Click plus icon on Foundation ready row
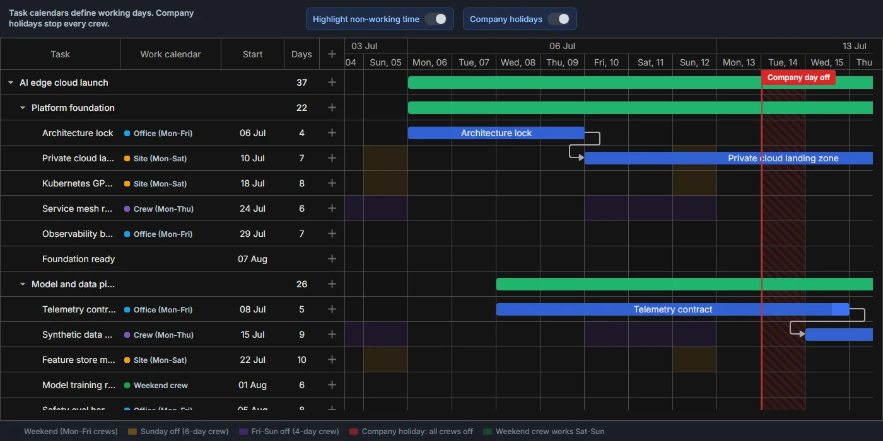The height and width of the screenshot is (441, 883). 332,259
